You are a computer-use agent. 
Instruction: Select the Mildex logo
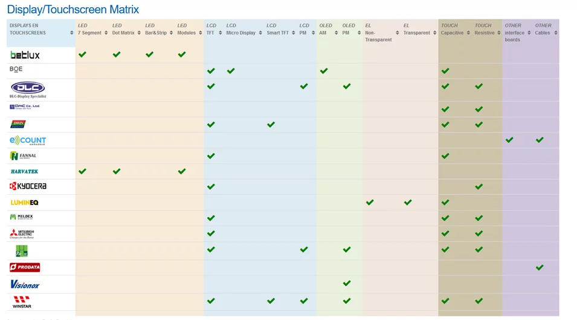(x=21, y=217)
